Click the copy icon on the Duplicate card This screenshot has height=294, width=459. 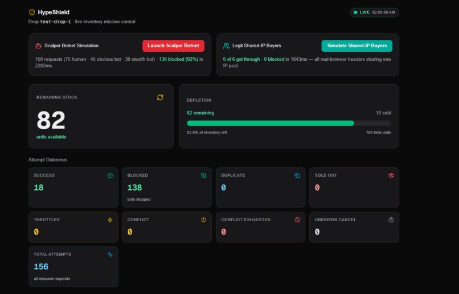tap(297, 175)
